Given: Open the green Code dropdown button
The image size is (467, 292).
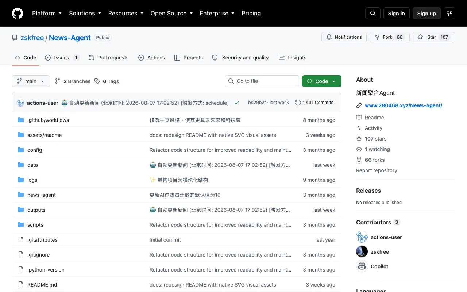Looking at the screenshot, I should [322, 81].
